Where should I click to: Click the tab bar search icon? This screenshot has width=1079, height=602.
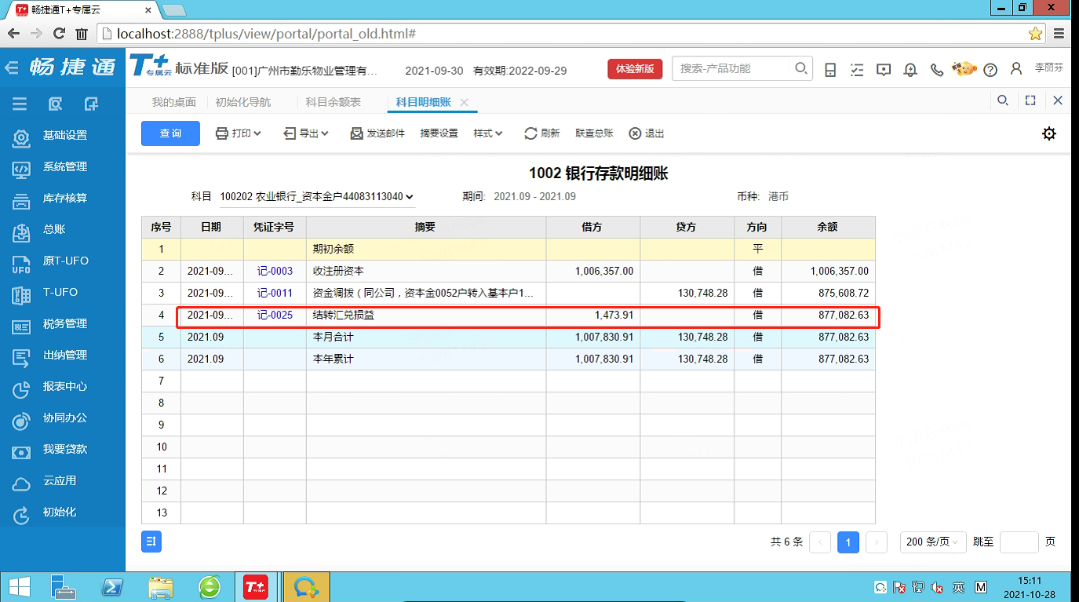point(1003,100)
